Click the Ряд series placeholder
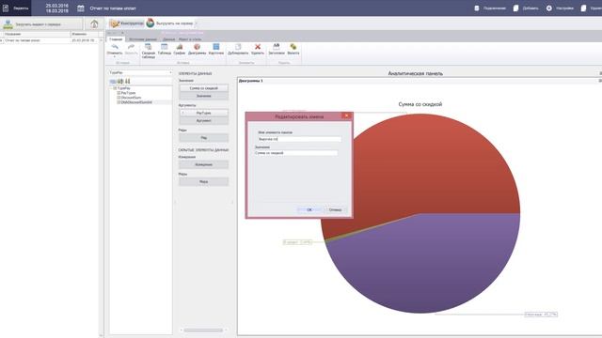Viewport: 602px width, 338px height. pos(203,138)
